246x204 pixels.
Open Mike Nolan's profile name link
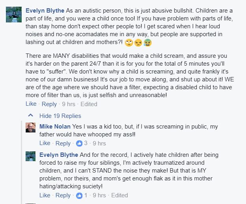coord(55,127)
